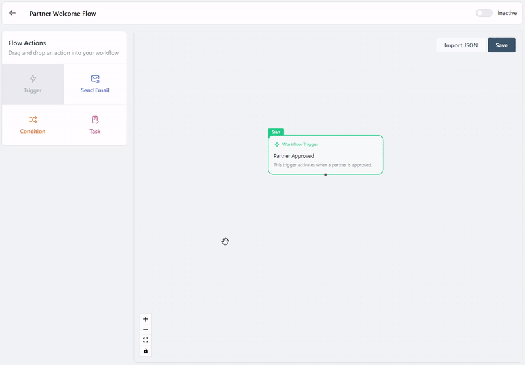
Task: Click the Import JSON button
Action: click(x=461, y=45)
